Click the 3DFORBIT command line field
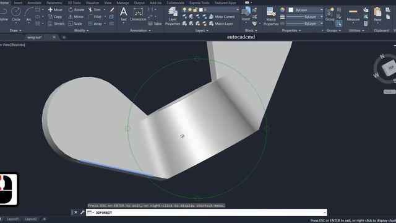Image resolution: width=396 pixels, height=223 pixels. 206,212
